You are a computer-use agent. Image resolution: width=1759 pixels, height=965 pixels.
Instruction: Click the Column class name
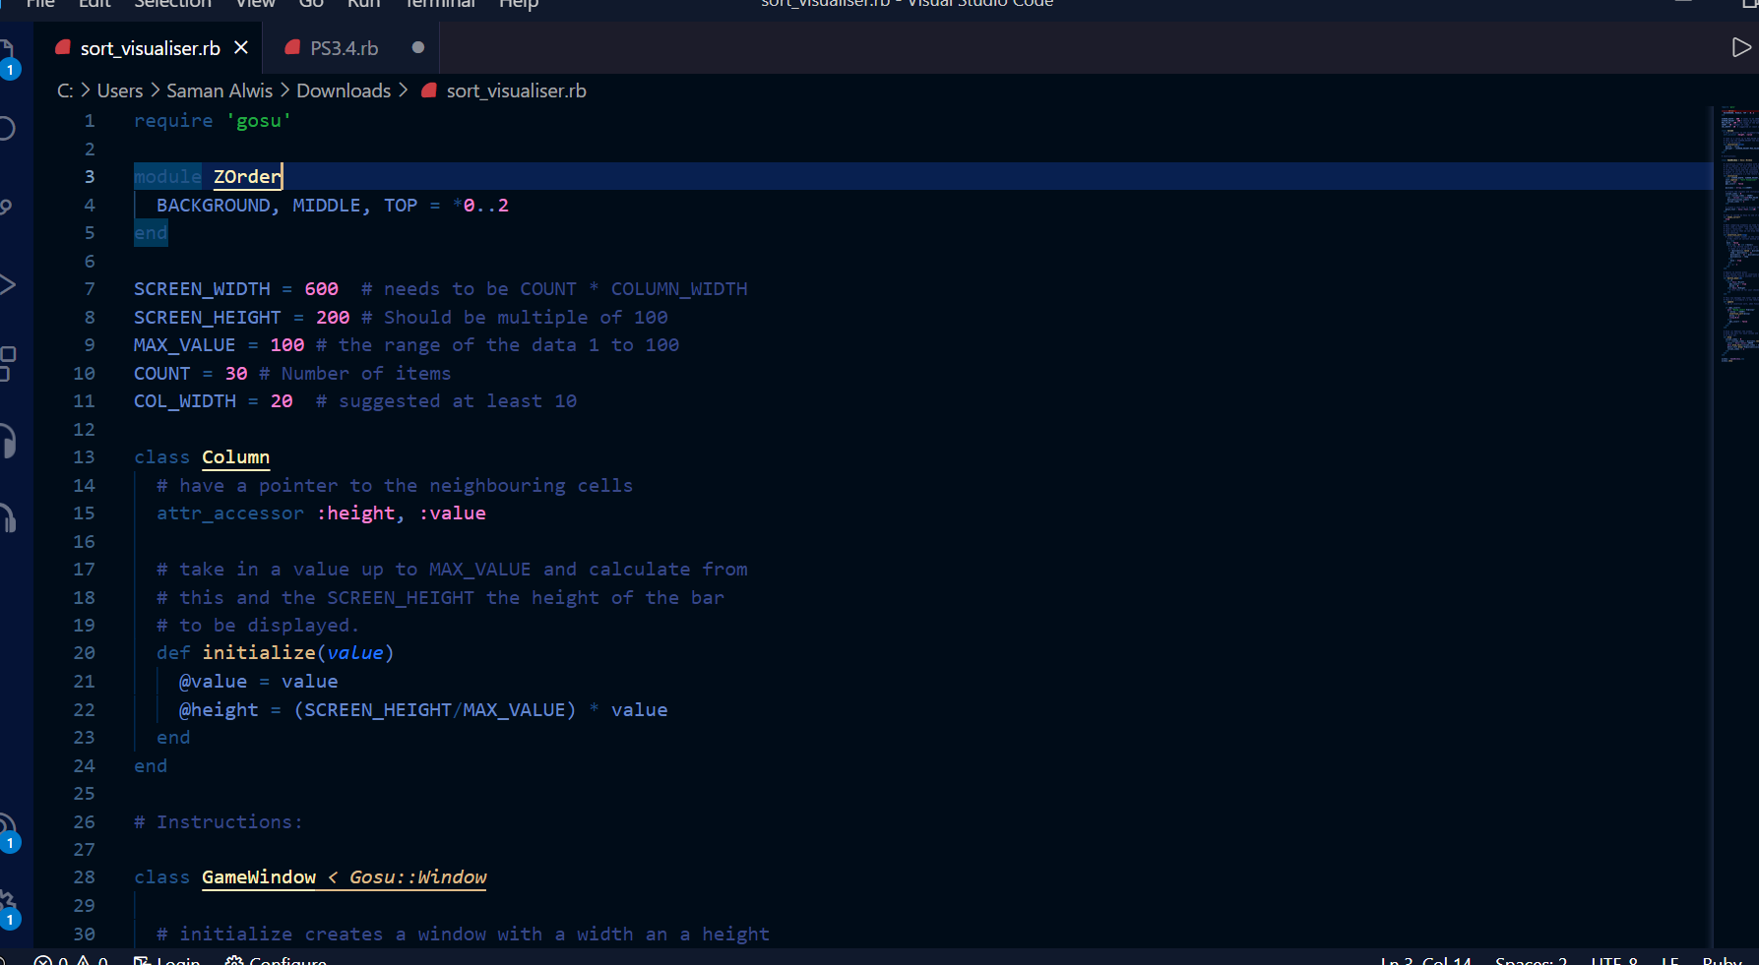(x=235, y=457)
